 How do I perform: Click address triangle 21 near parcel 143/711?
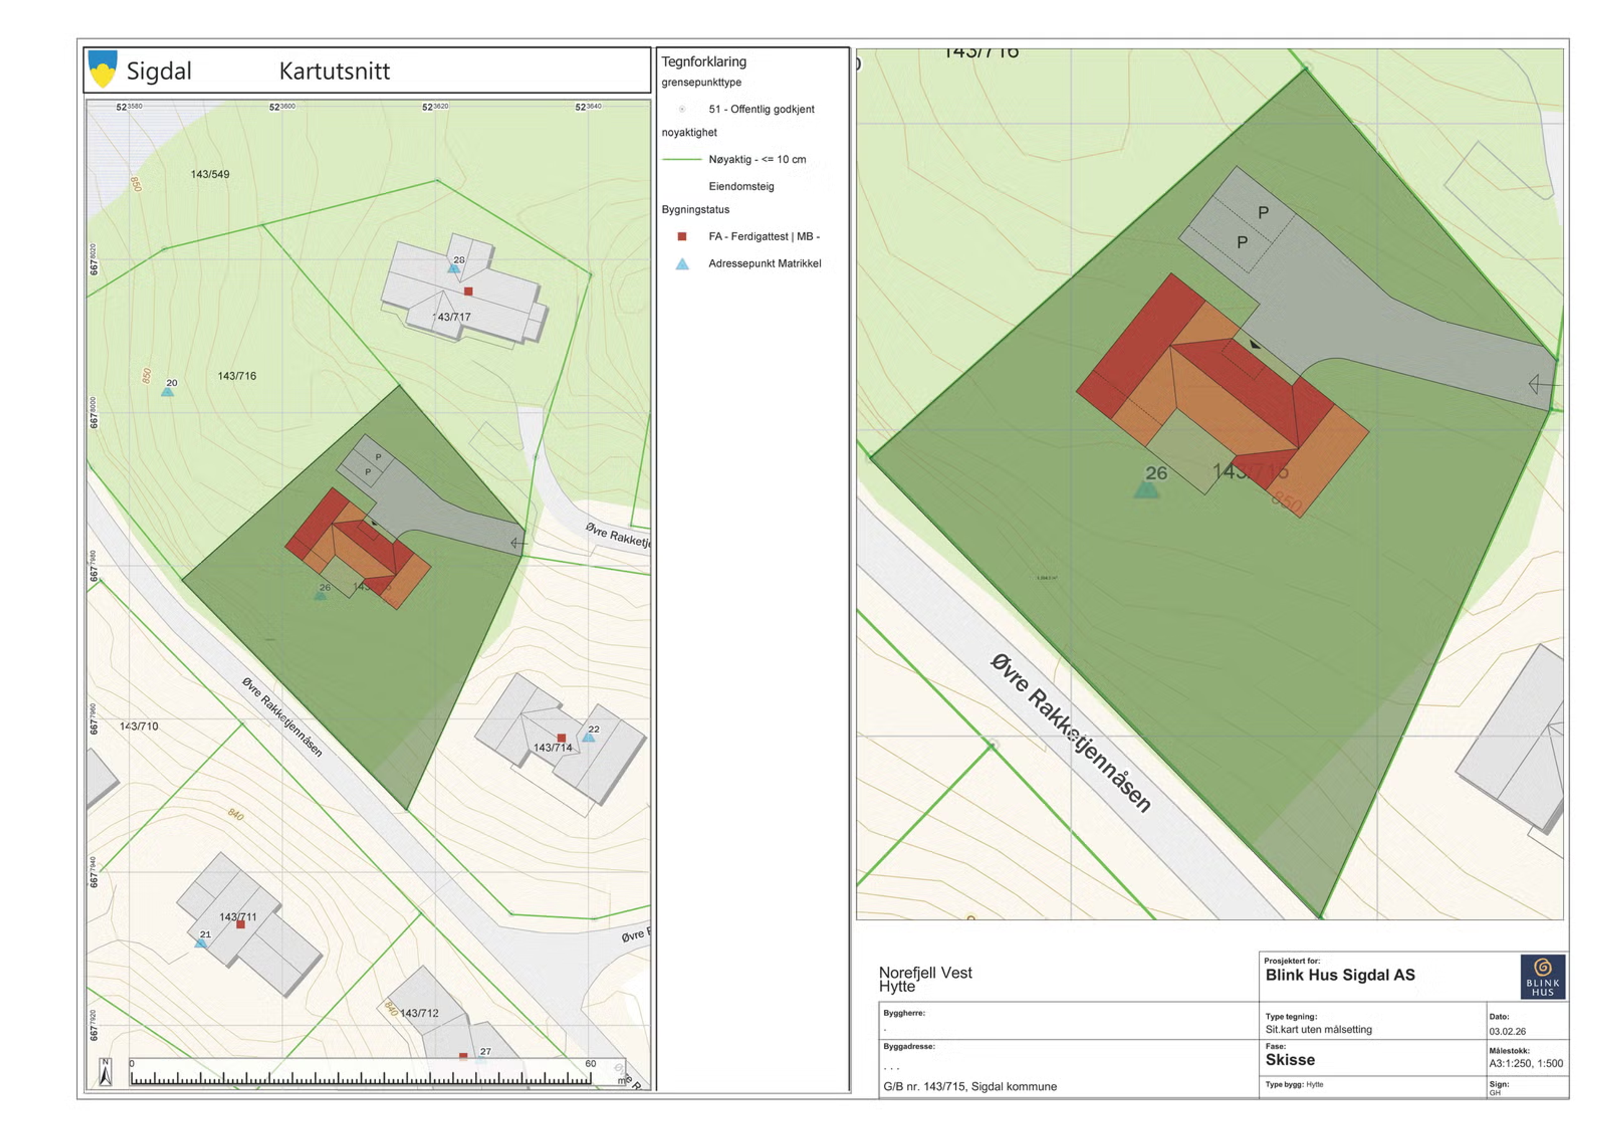(200, 943)
